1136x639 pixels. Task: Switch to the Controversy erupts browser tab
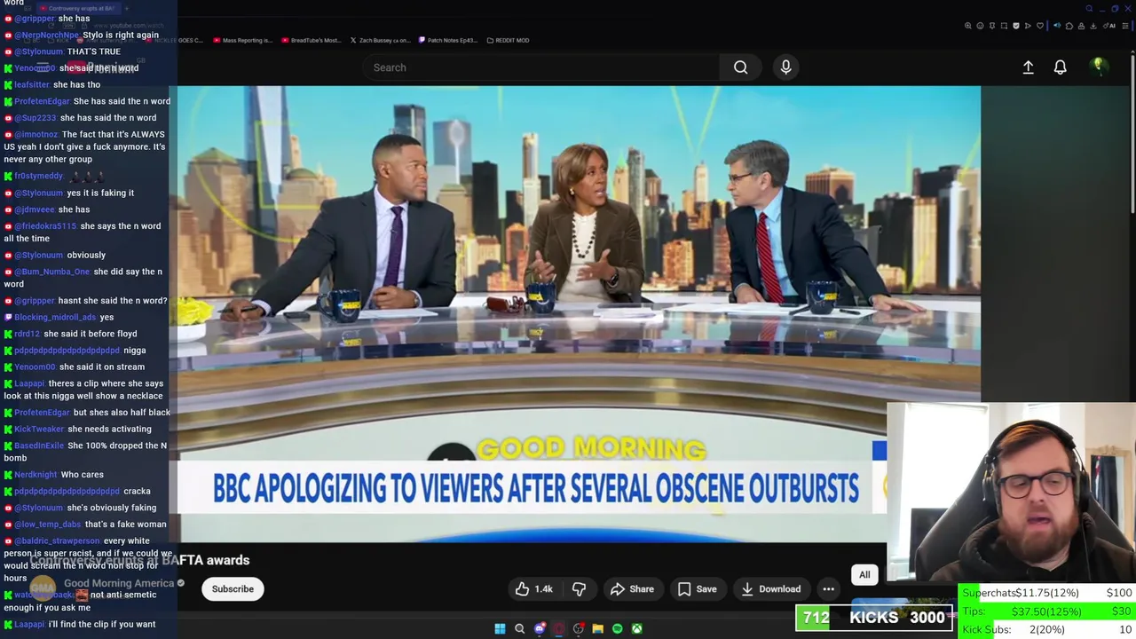(78, 8)
